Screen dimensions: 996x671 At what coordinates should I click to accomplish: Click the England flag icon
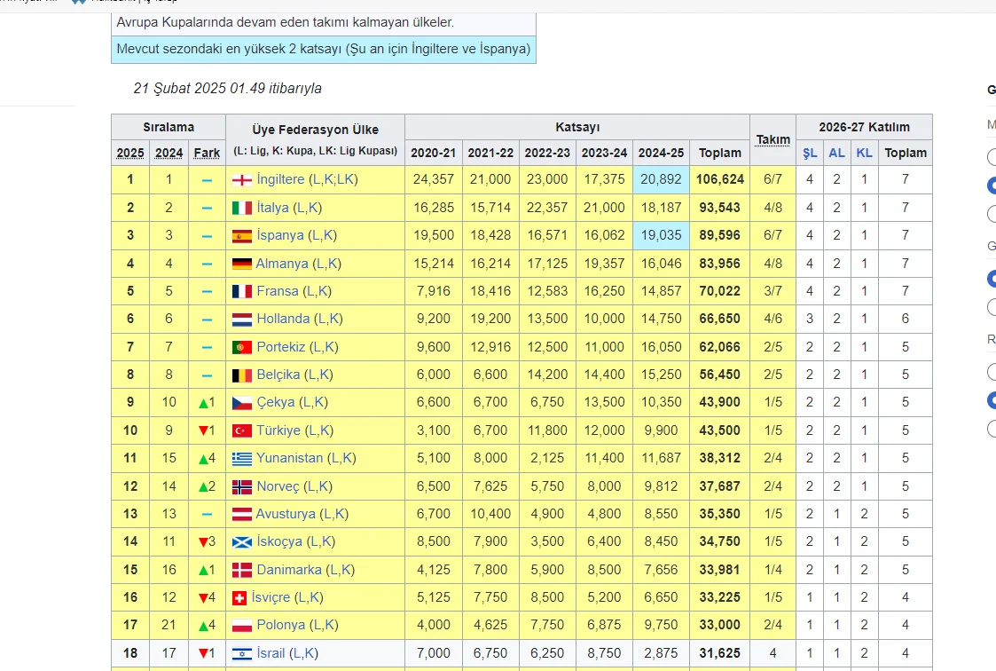241,180
